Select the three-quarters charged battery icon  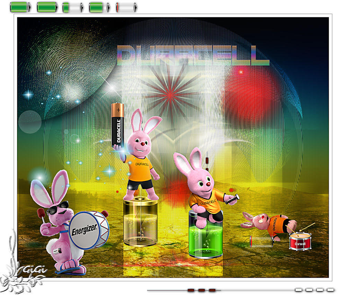[99, 7]
